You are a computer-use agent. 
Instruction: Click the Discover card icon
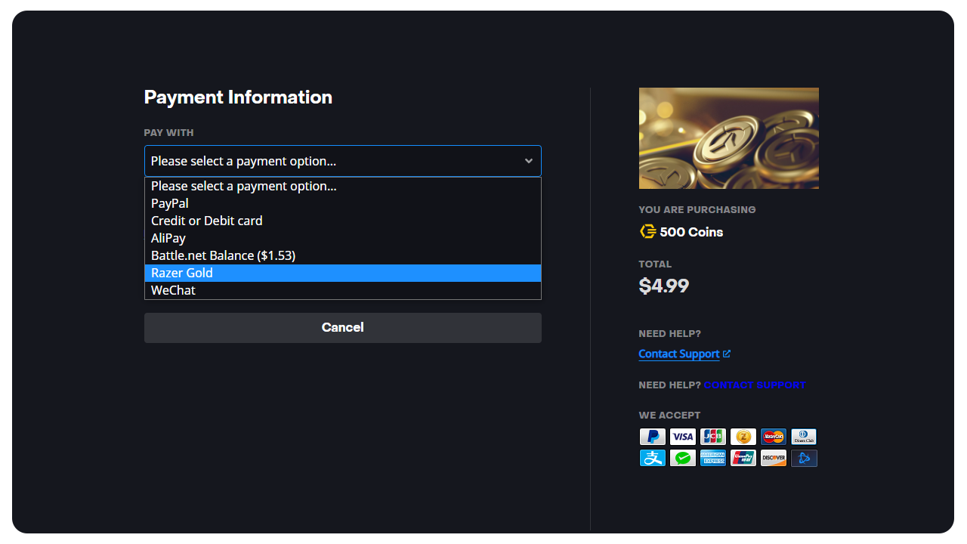(774, 458)
